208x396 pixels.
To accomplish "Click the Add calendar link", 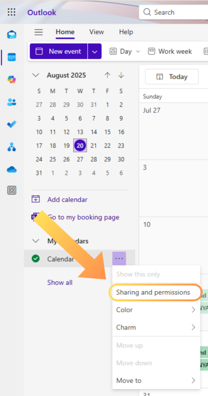I will [67, 200].
